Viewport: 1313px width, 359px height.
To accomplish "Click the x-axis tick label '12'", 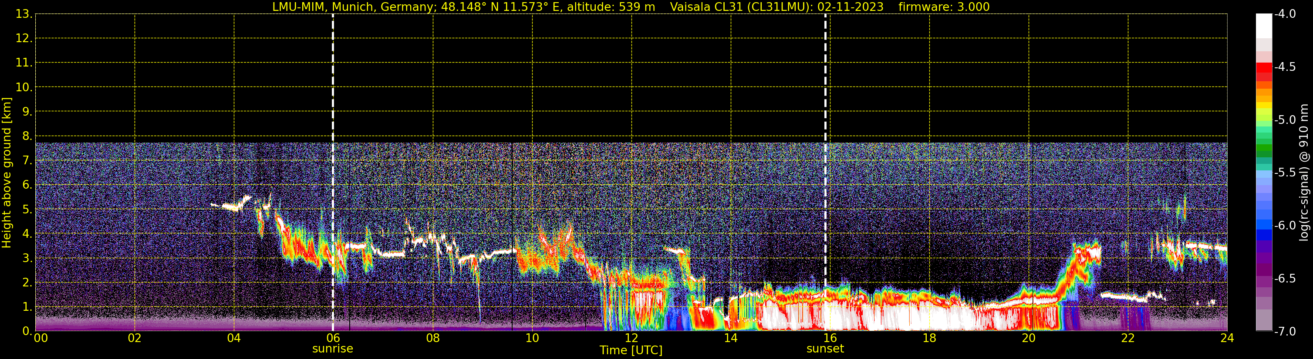I will coord(631,338).
